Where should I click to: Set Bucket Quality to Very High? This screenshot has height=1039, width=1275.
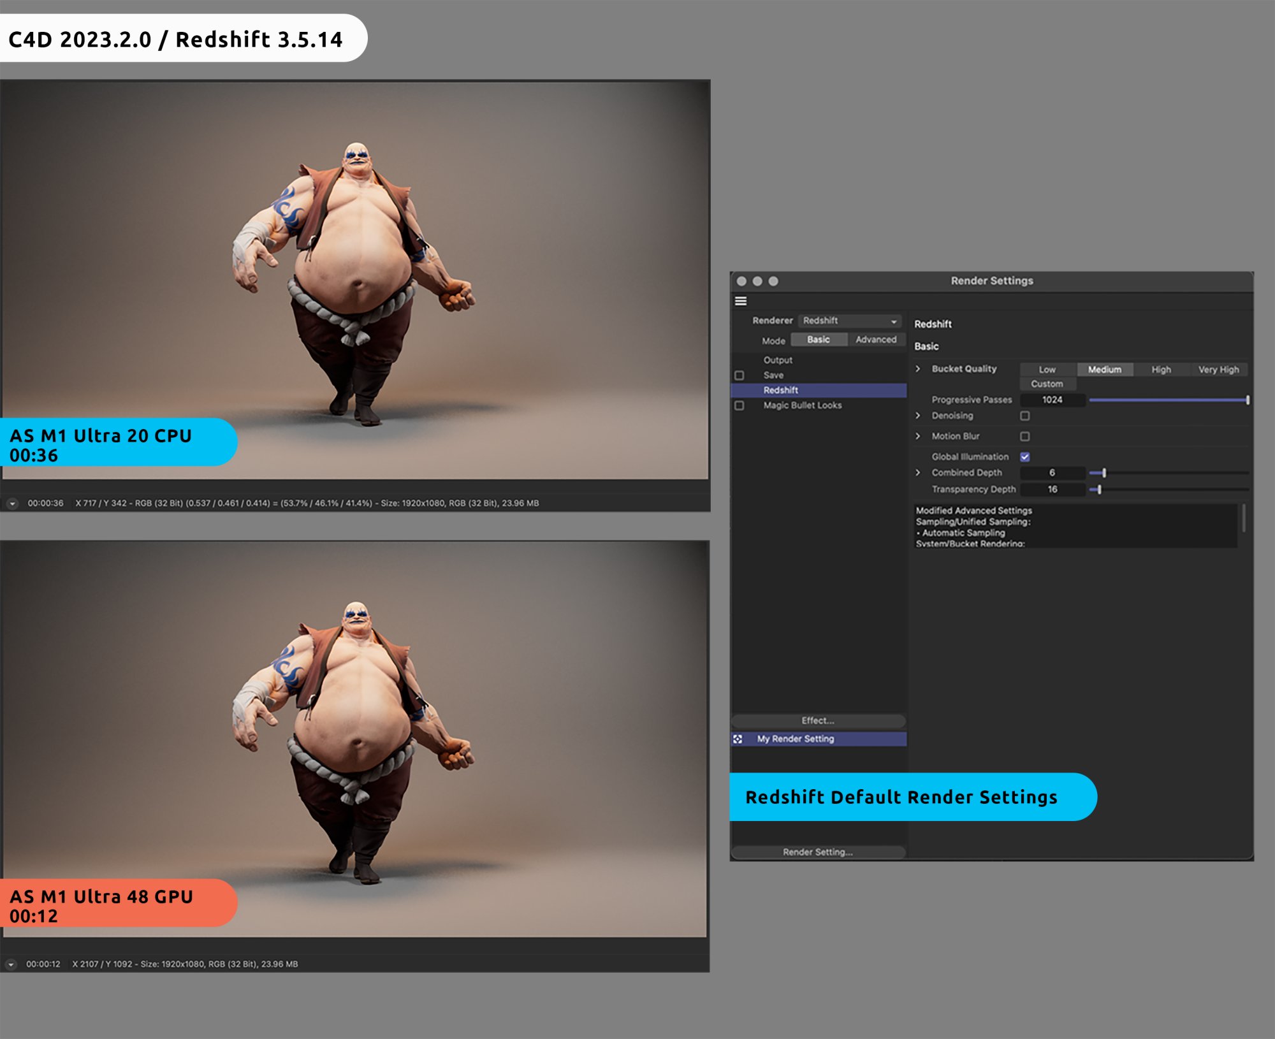click(x=1219, y=370)
